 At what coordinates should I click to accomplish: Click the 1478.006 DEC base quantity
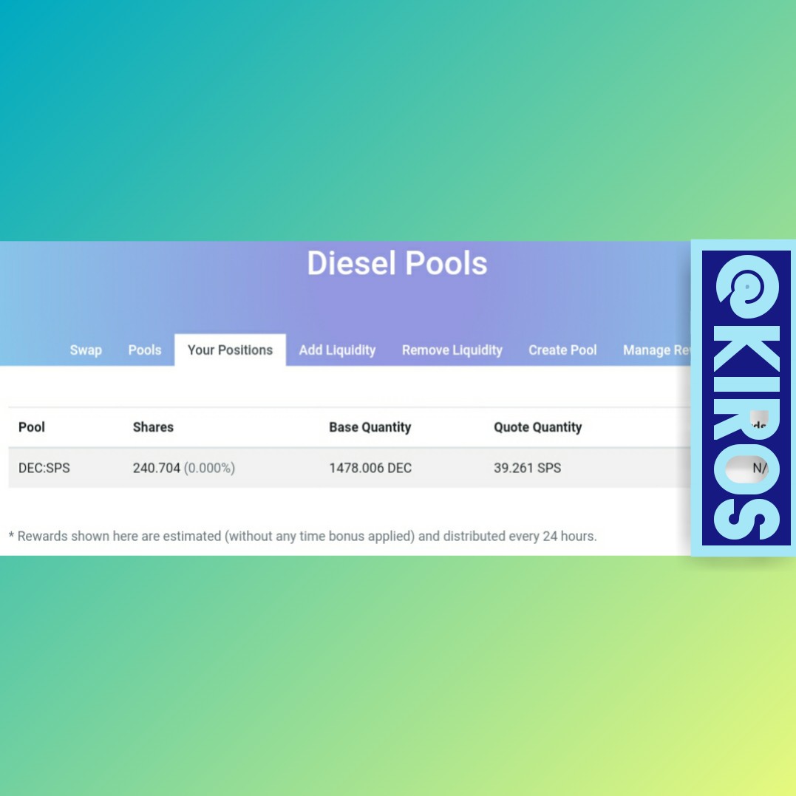click(370, 468)
